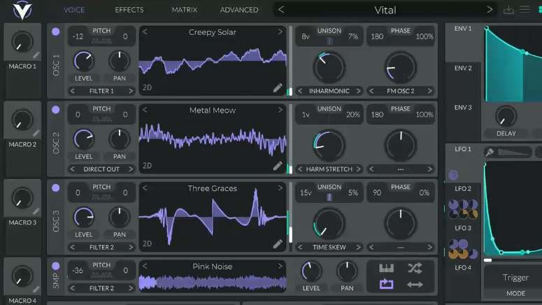Click the OSC 2 Pan knob
Screen dimensions: 542x305
pos(120,139)
